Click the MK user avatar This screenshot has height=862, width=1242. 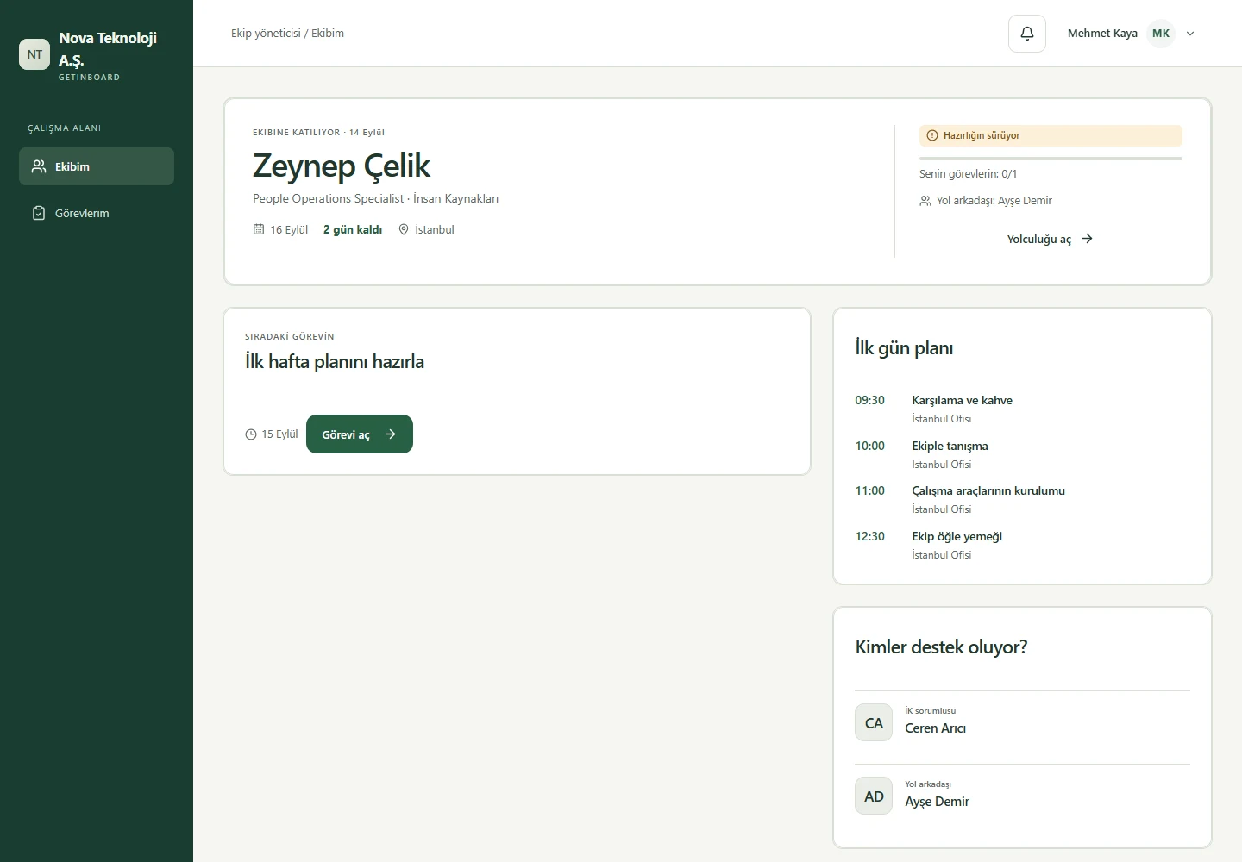1161,34
